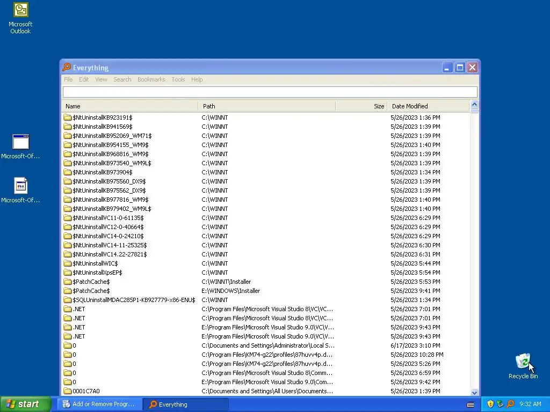
Task: Click the Everything title bar magnifier icon
Action: coord(67,67)
